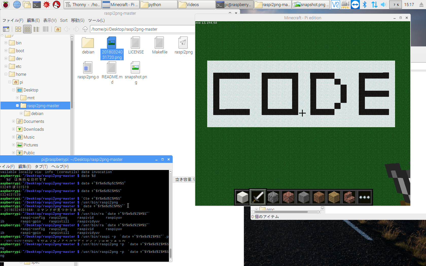Expand the mnt folder in tree
Image resolution: width=426 pixels, height=266 pixels.
tap(17, 98)
